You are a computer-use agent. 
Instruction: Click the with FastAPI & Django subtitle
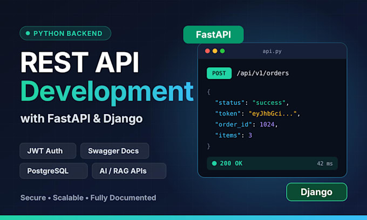[81, 119]
